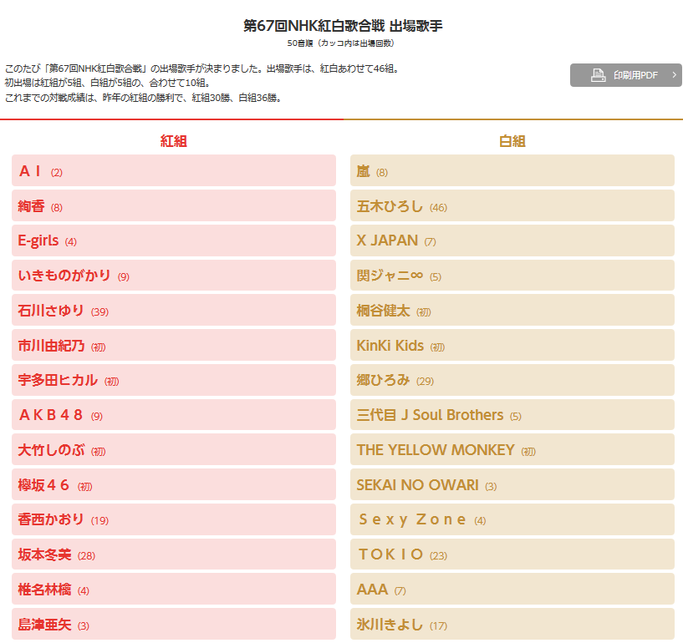
Task: Click the line about 初出場 10組
Action: [x=109, y=83]
